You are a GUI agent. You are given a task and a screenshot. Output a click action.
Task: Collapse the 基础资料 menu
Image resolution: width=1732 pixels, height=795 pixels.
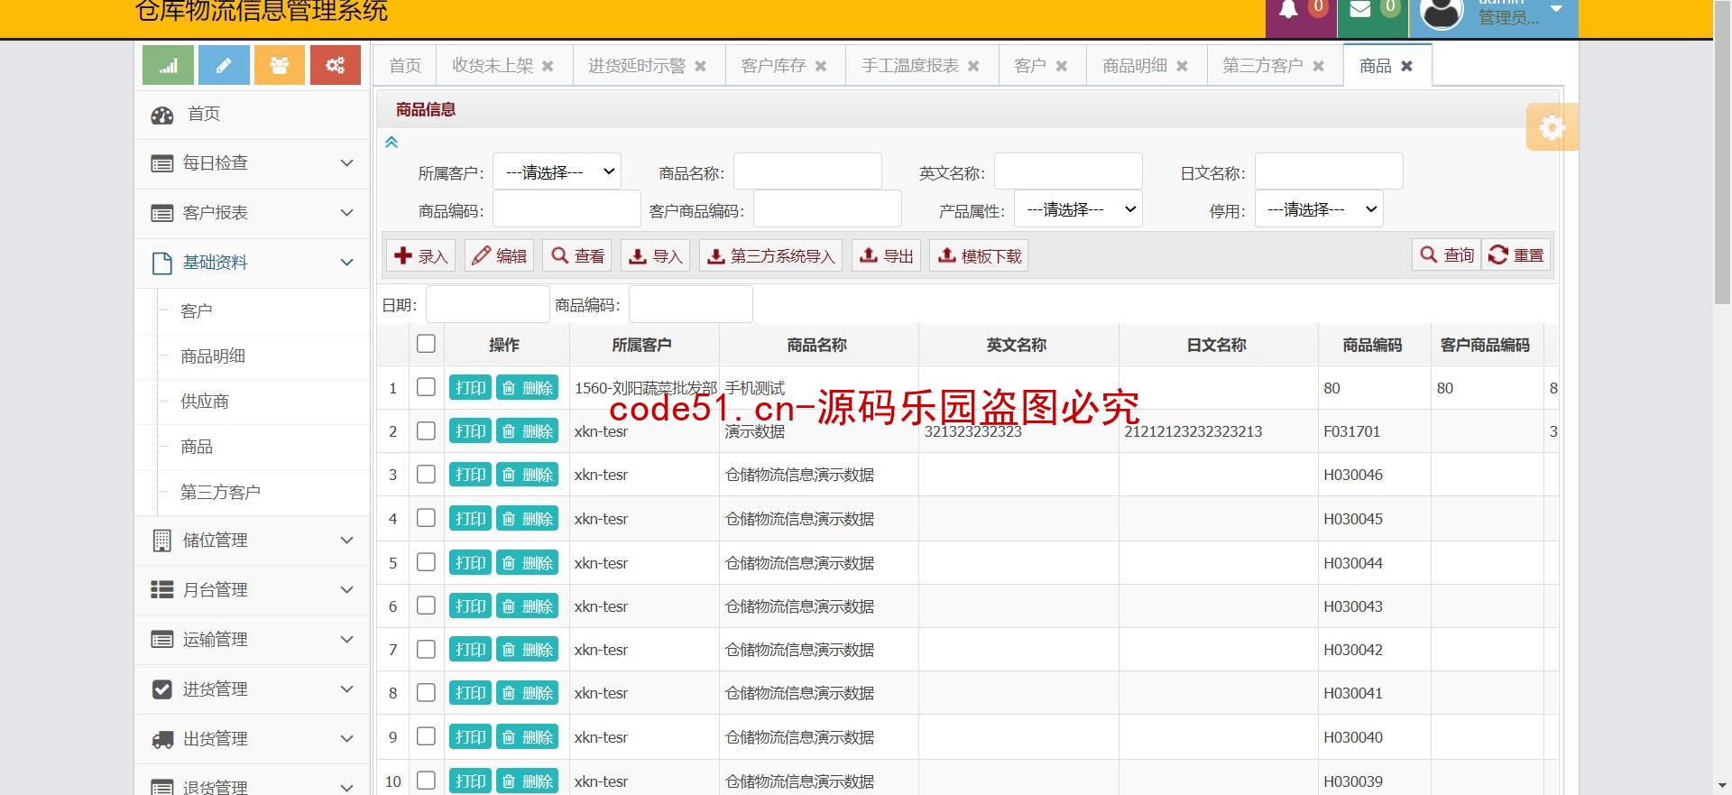252,263
